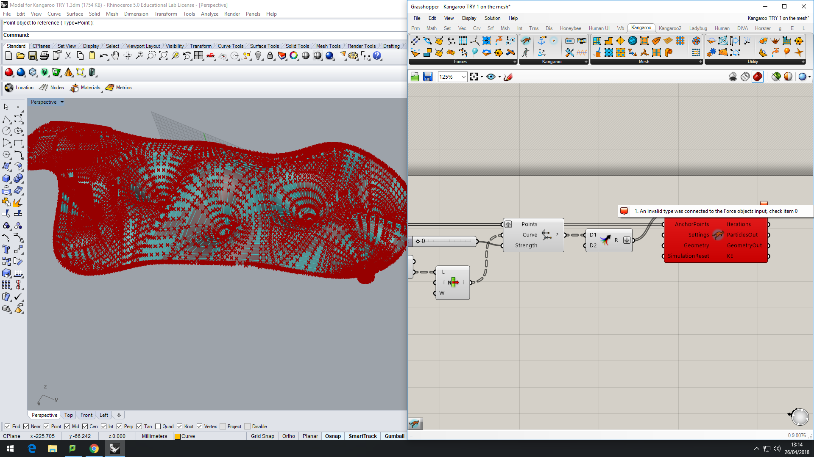Expand the Perspective viewport label menu

point(63,102)
